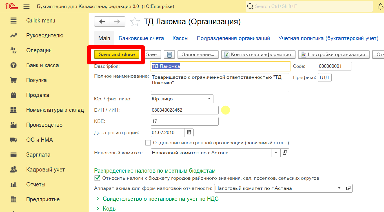Open calendar picker for Дата регистрации
Image resolution: width=384 pixels, height=212 pixels.
(189, 132)
